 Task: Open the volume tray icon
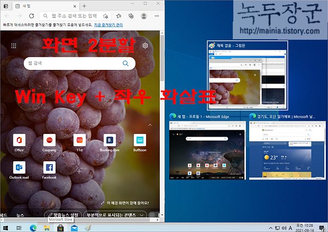284,228
